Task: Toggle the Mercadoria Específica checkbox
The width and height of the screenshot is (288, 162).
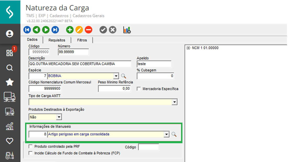Action: point(139,89)
